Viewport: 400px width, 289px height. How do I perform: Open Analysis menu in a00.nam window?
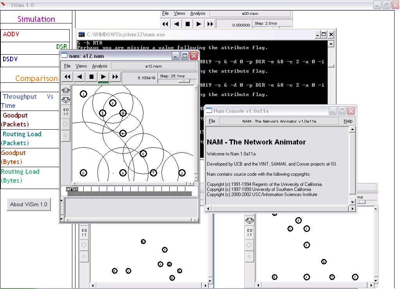tap(198, 13)
